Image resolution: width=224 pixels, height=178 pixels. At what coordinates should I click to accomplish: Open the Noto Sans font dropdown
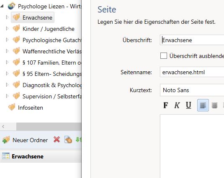pos(192,90)
